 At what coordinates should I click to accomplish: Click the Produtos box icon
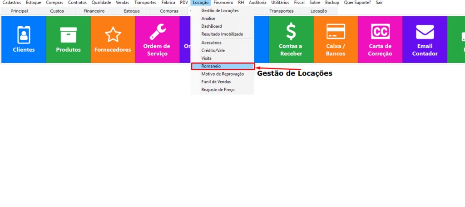[68, 39]
